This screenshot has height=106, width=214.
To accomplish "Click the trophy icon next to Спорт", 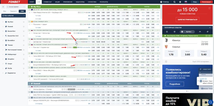I will tap(6, 64).
